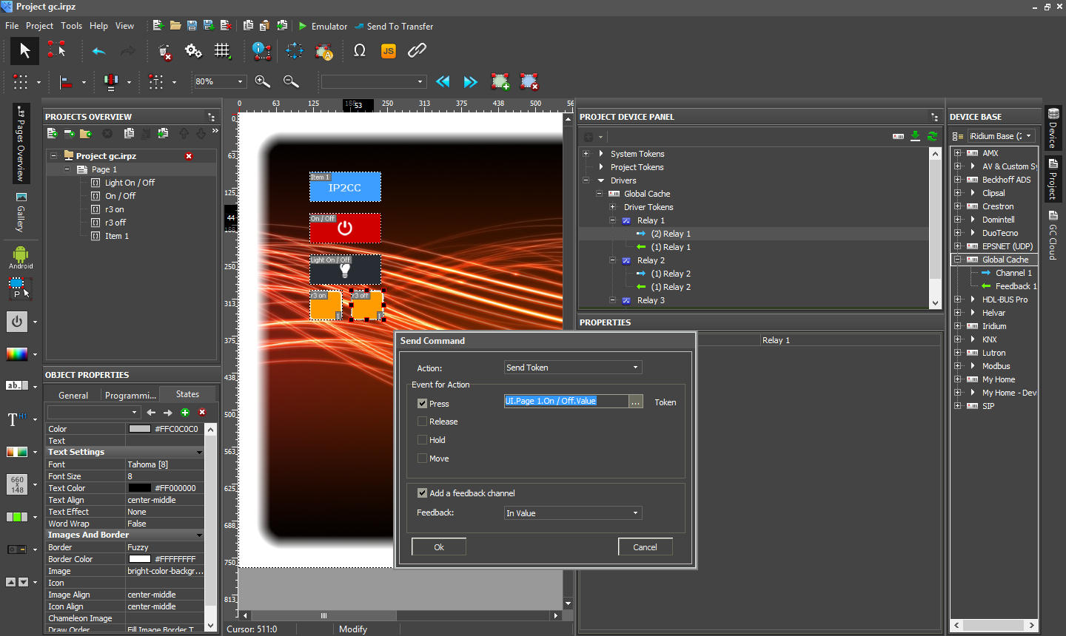Click the undo arrow icon

pos(98,51)
